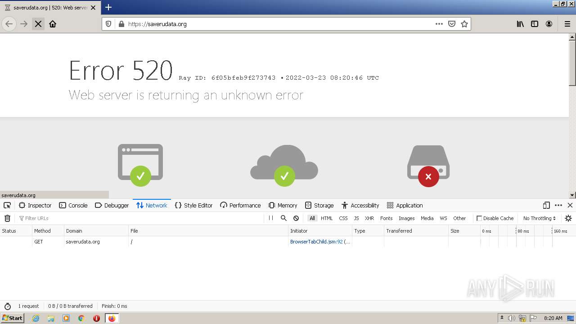
Task: Open the Windows Start menu
Action: (13, 318)
